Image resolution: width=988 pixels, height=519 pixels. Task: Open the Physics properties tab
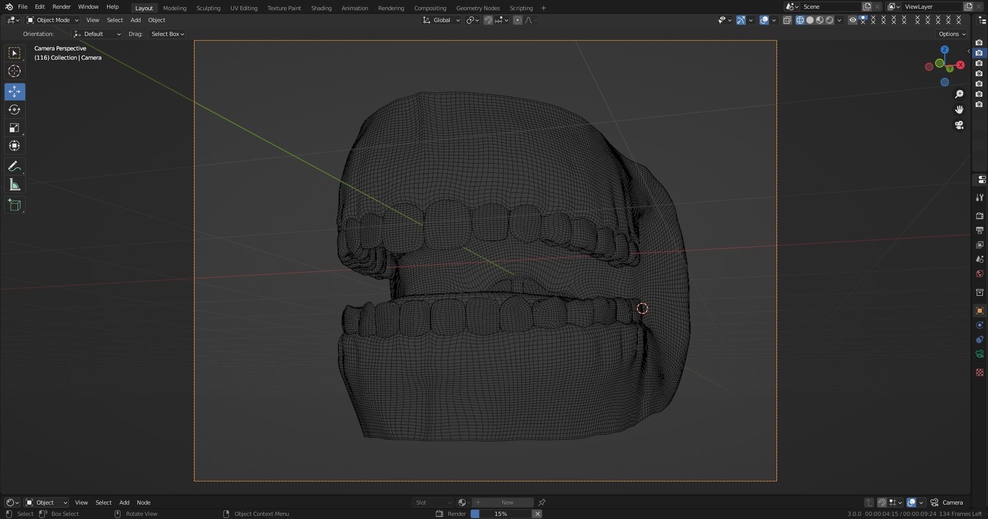point(980,325)
